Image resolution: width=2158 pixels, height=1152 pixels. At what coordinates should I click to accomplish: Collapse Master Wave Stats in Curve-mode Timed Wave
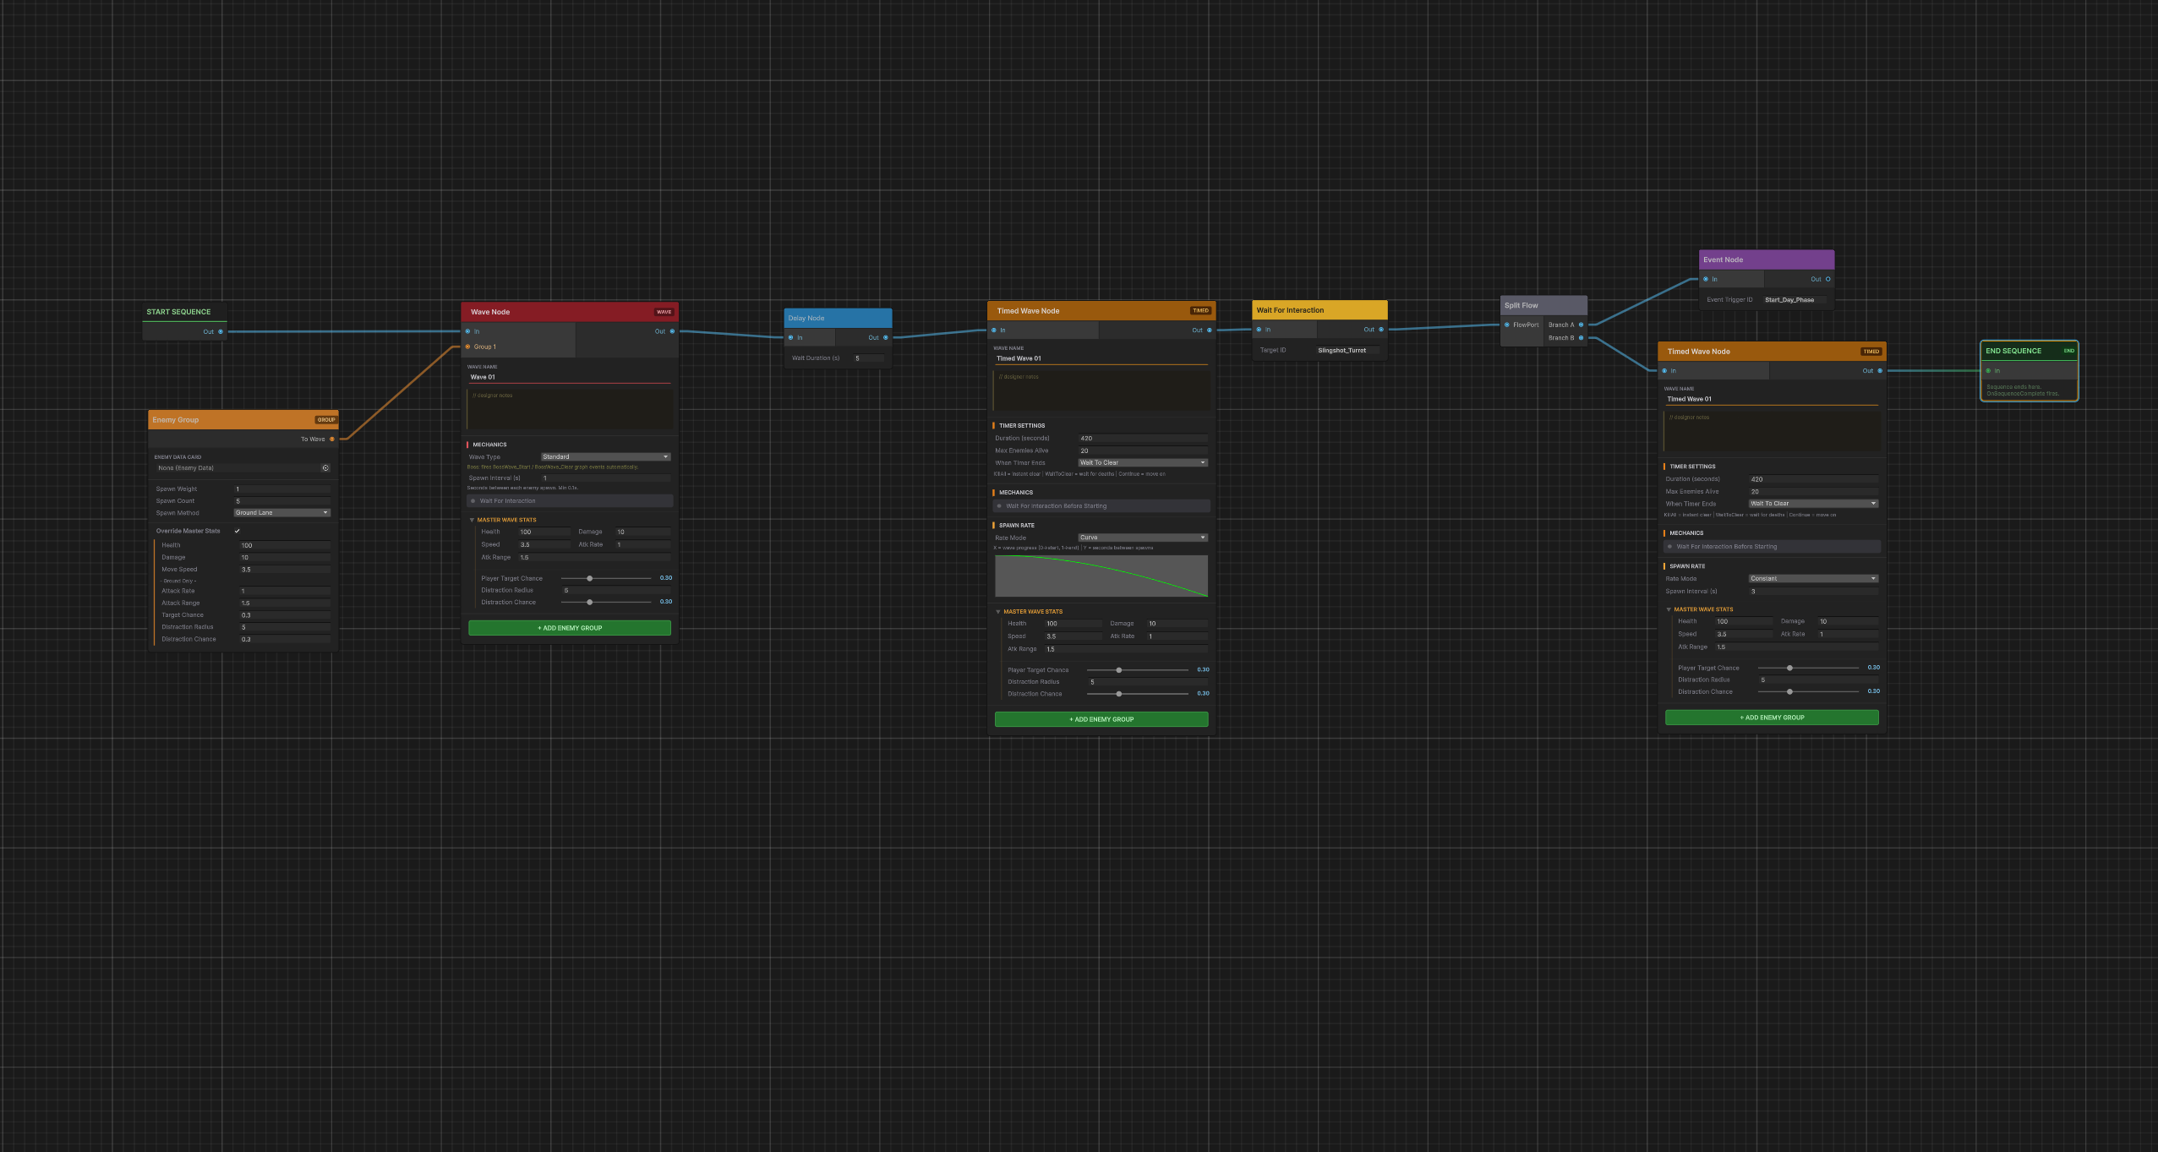point(998,611)
